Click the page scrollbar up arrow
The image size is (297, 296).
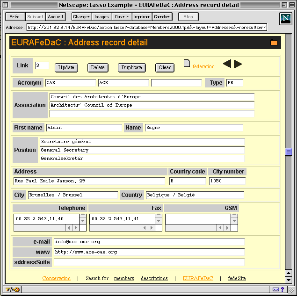coord(289,273)
